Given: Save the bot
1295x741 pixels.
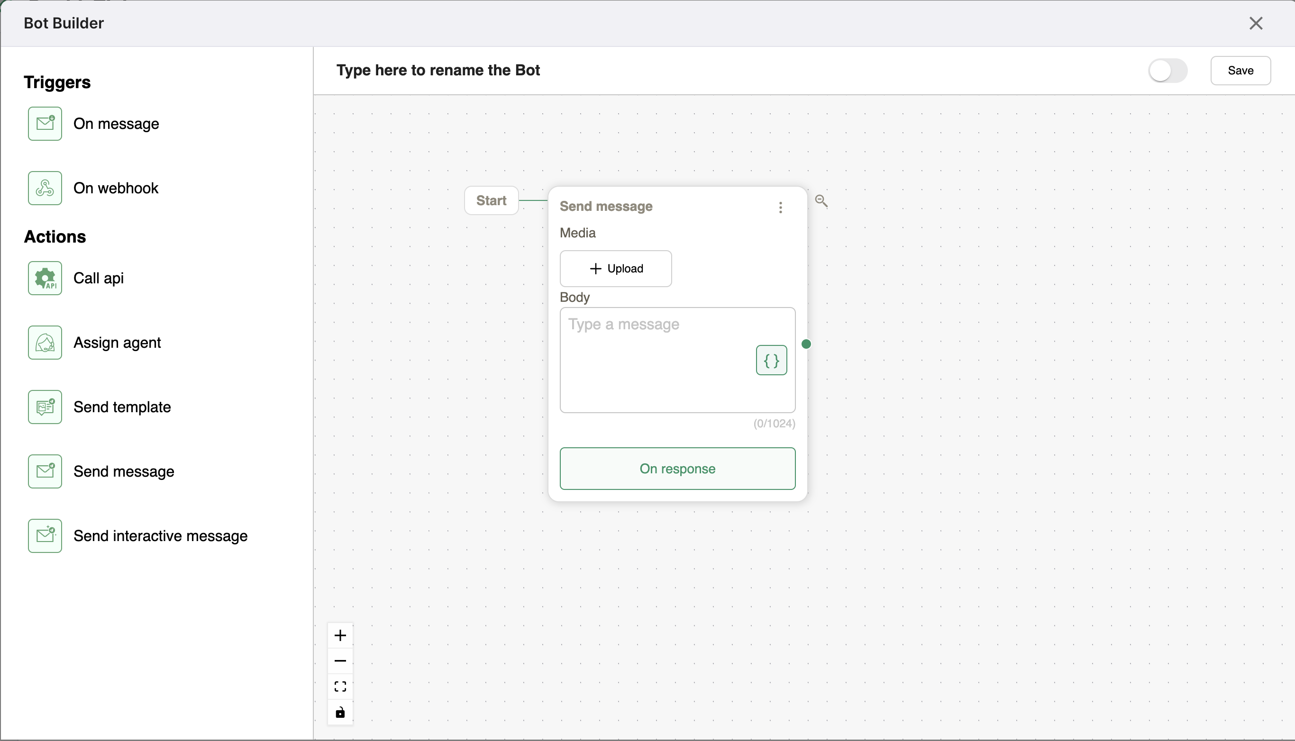Looking at the screenshot, I should [x=1240, y=71].
